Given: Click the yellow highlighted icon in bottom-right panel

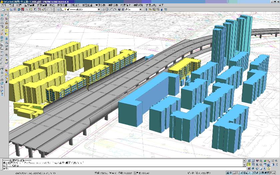Looking at the screenshot, I should point(249,165).
